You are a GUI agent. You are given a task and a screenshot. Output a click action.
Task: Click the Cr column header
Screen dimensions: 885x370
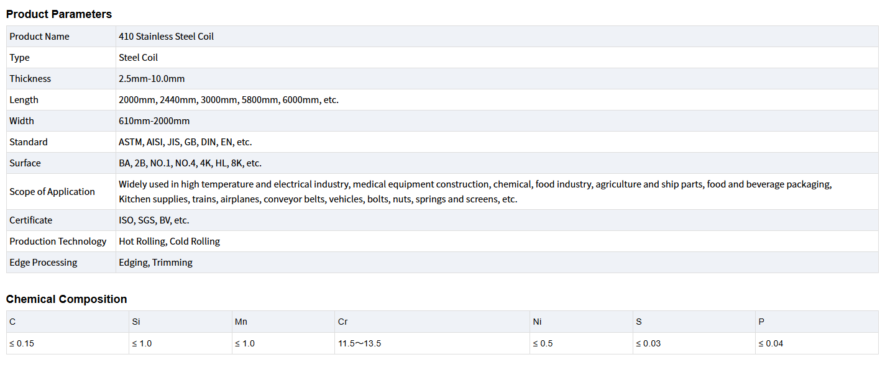tap(342, 322)
